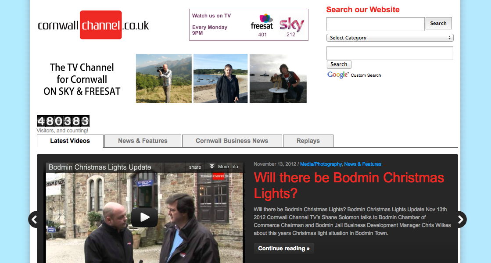Click the top website Search button
The width and height of the screenshot is (491, 263).
(x=438, y=24)
